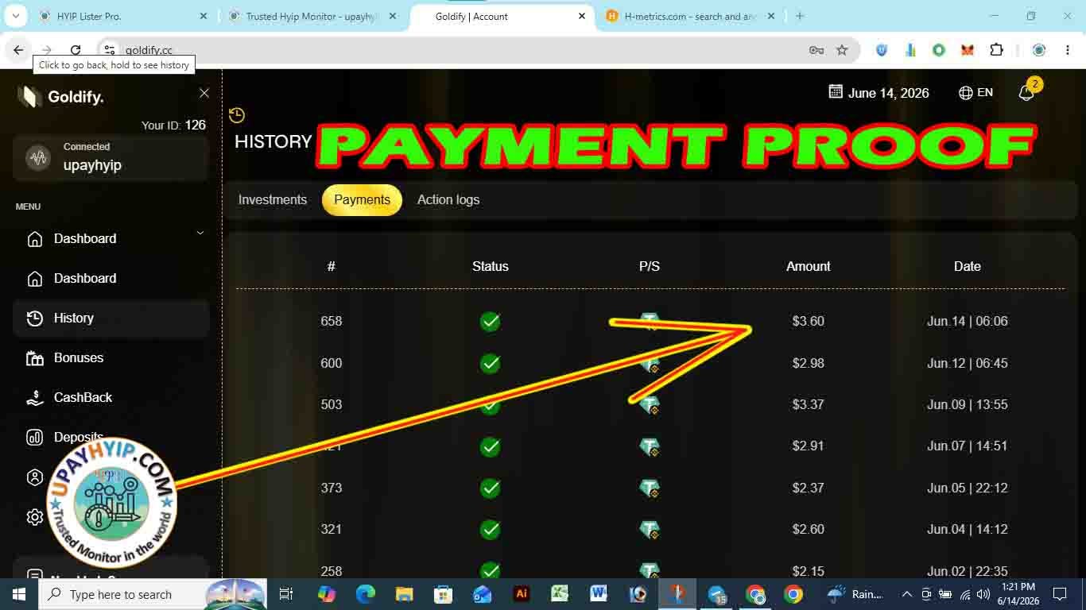The image size is (1086, 610).
Task: Open the Chrome profile avatar
Action: point(1039,50)
